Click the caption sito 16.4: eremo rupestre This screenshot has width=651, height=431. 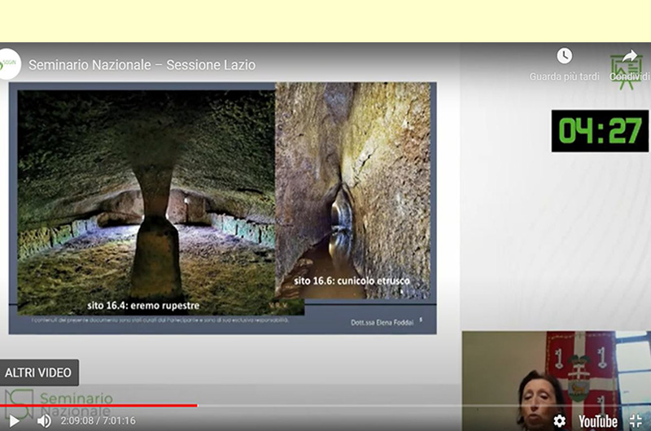143,306
